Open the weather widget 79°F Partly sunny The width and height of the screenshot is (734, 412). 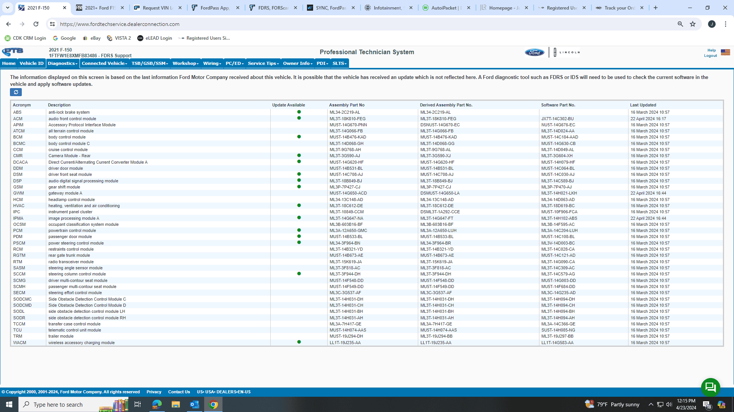(x=612, y=404)
